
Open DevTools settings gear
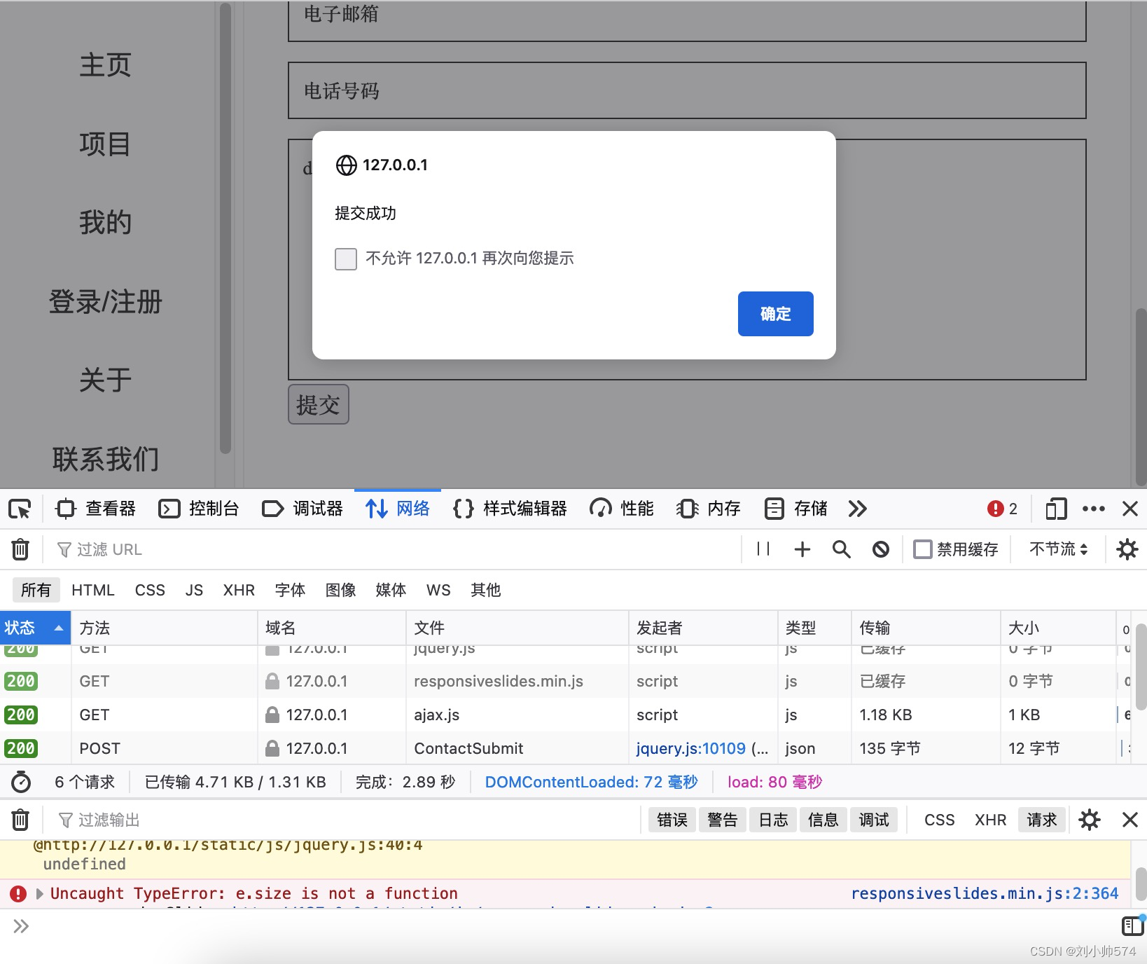pyautogui.click(x=1126, y=549)
